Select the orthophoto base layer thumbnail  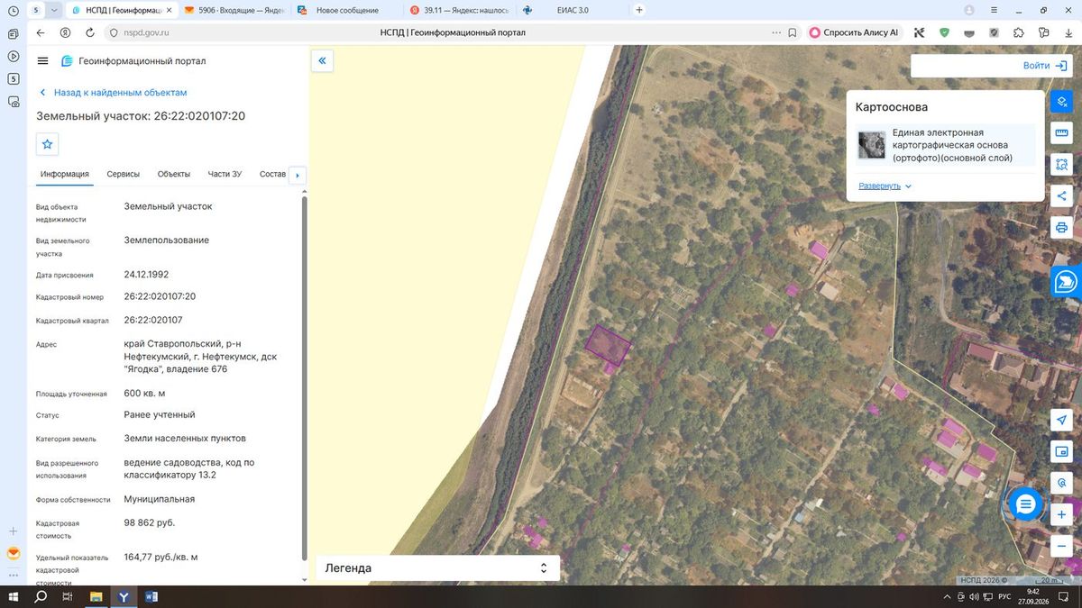872,145
